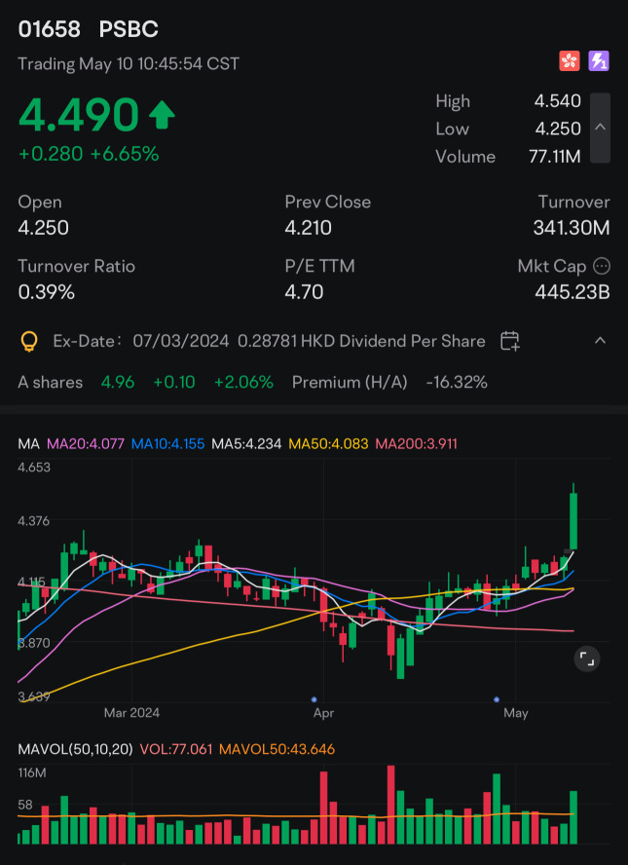628x865 pixels.
Task: Tap the Open price 4.250
Action: (x=43, y=227)
